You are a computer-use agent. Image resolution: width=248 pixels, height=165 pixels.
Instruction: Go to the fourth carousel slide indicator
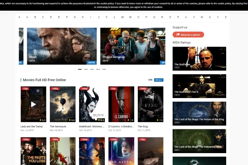(x=98, y=69)
